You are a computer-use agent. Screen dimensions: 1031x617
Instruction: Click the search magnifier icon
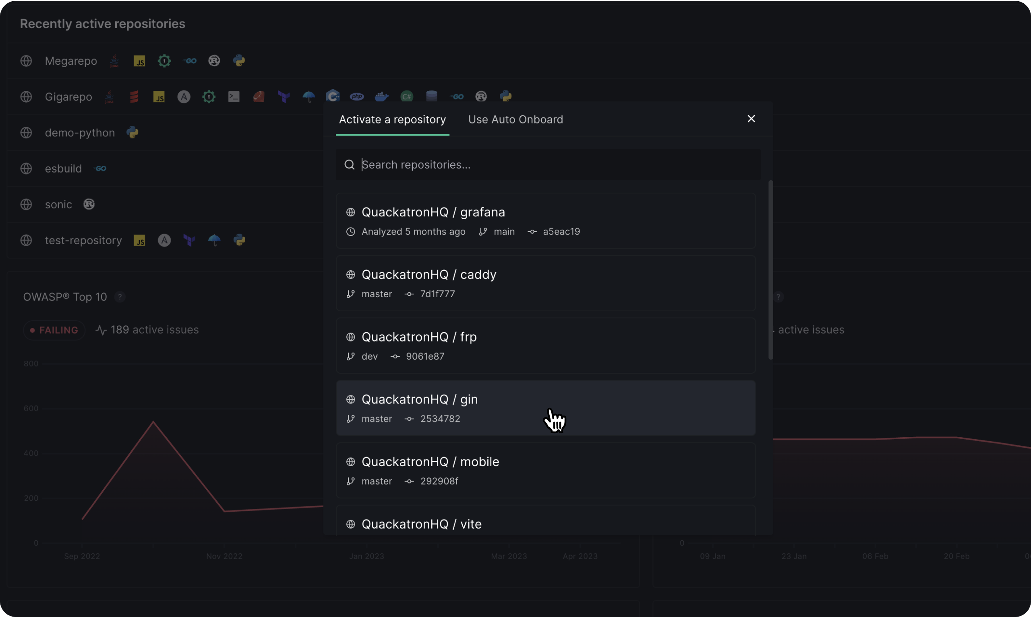(349, 165)
